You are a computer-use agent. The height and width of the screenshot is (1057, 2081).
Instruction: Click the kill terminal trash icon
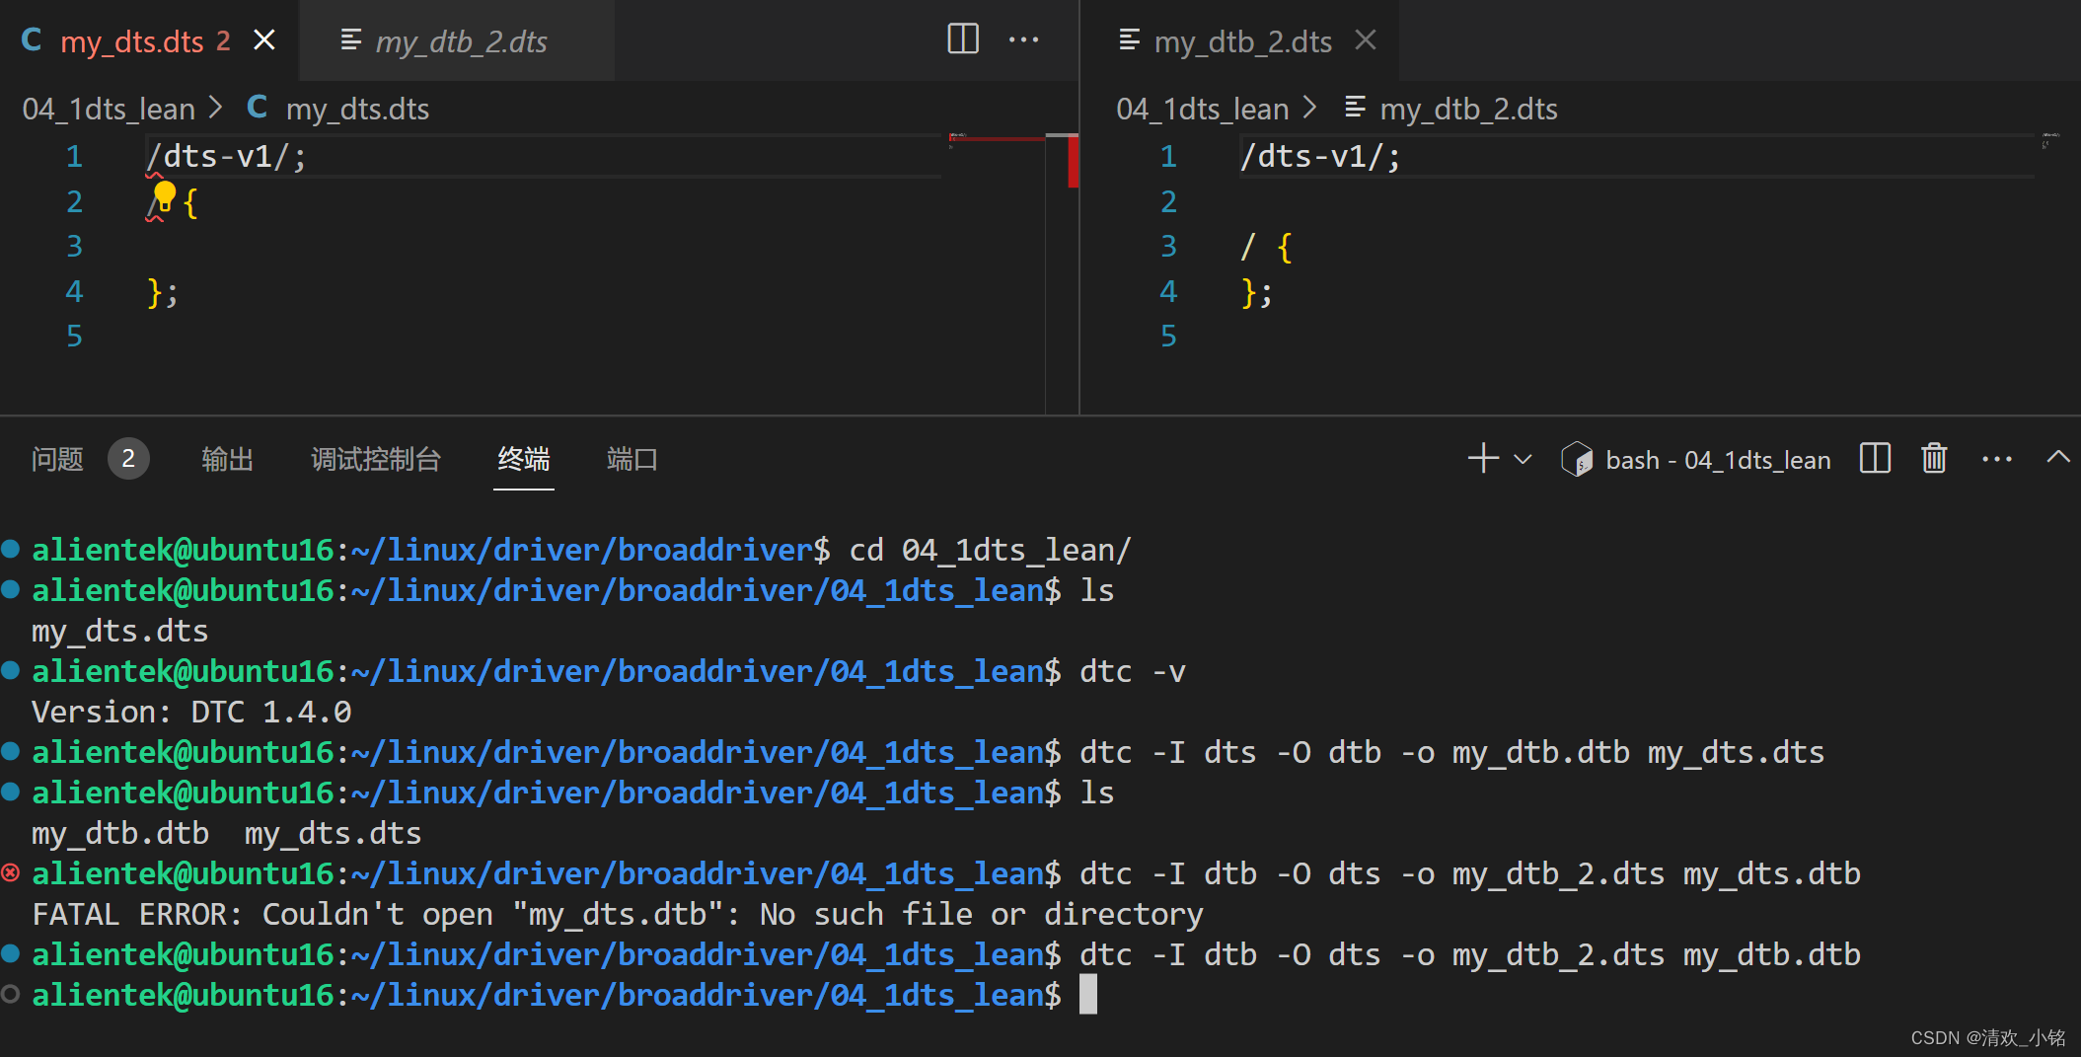coord(1934,458)
